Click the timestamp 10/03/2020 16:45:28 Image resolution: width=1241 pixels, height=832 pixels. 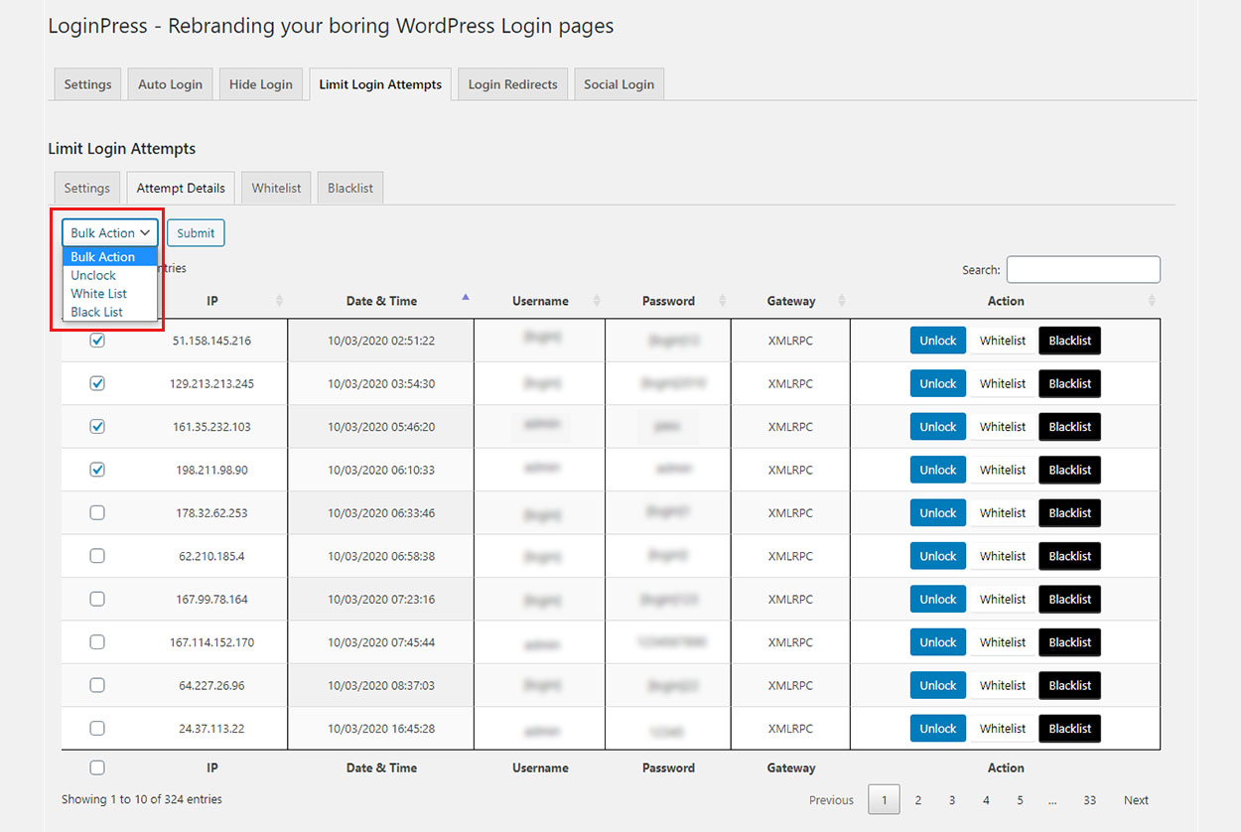[x=381, y=729]
